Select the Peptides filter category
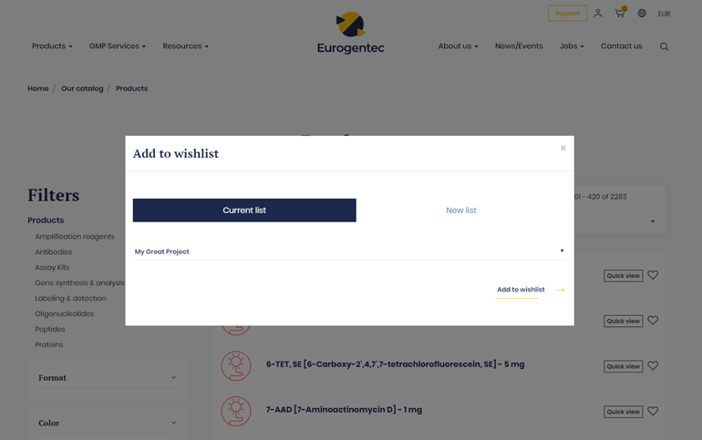The image size is (702, 440). click(50, 329)
